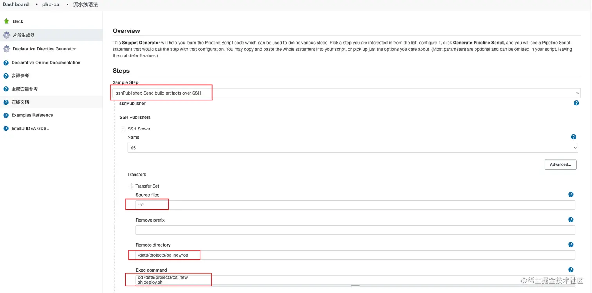Click the Source files input field
The image size is (592, 293).
[x=355, y=205]
